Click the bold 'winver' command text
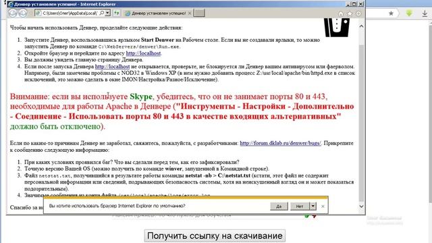Screen dimensions: 432x243 (x=173, y=169)
